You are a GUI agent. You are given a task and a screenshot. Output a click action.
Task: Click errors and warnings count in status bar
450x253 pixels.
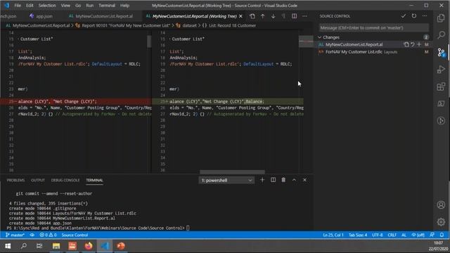[x=48, y=235]
